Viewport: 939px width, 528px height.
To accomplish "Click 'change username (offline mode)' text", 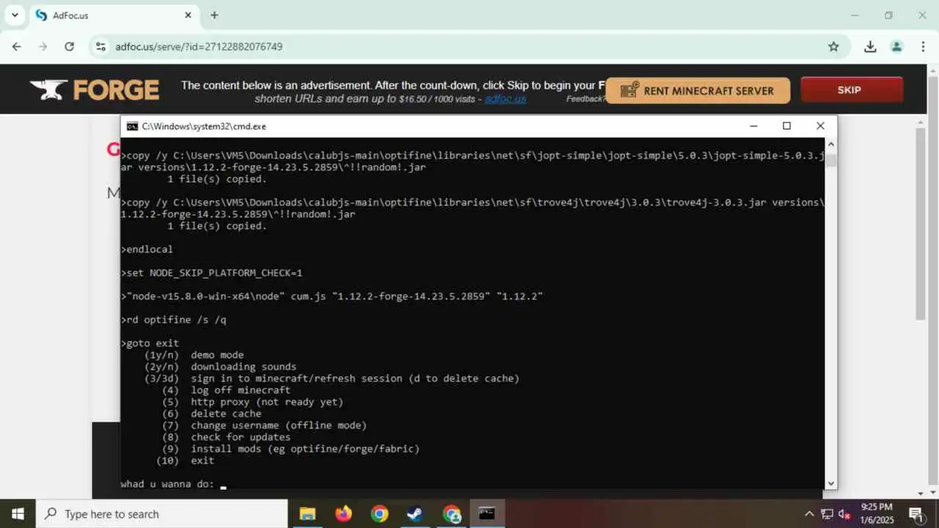I will pos(279,425).
